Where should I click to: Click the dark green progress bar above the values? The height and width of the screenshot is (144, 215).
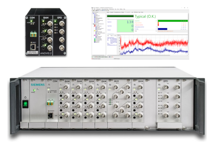coord(120,16)
